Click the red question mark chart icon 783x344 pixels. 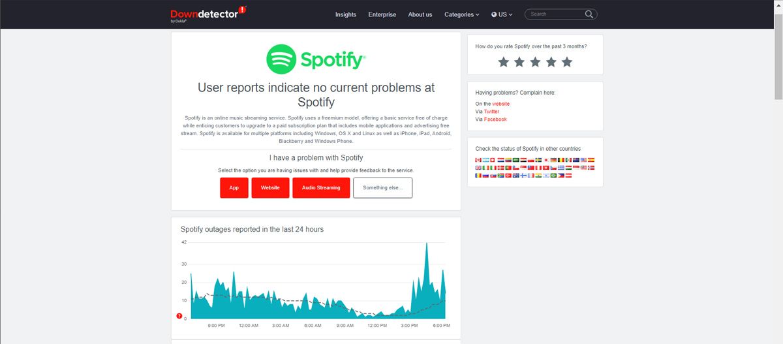179,317
